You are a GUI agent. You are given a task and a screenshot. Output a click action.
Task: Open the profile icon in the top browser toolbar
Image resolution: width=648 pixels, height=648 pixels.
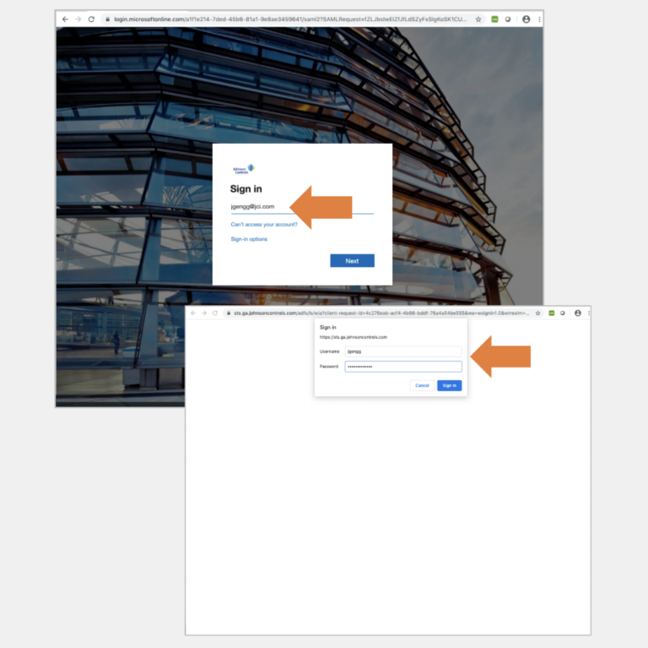pos(526,19)
